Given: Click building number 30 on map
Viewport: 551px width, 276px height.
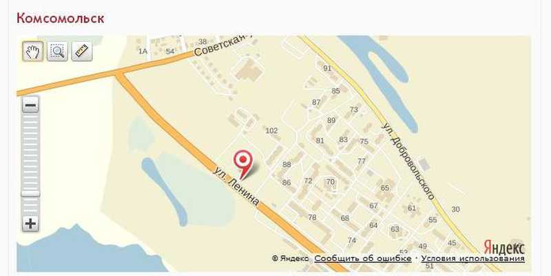Looking at the screenshot, I should tap(455, 209).
